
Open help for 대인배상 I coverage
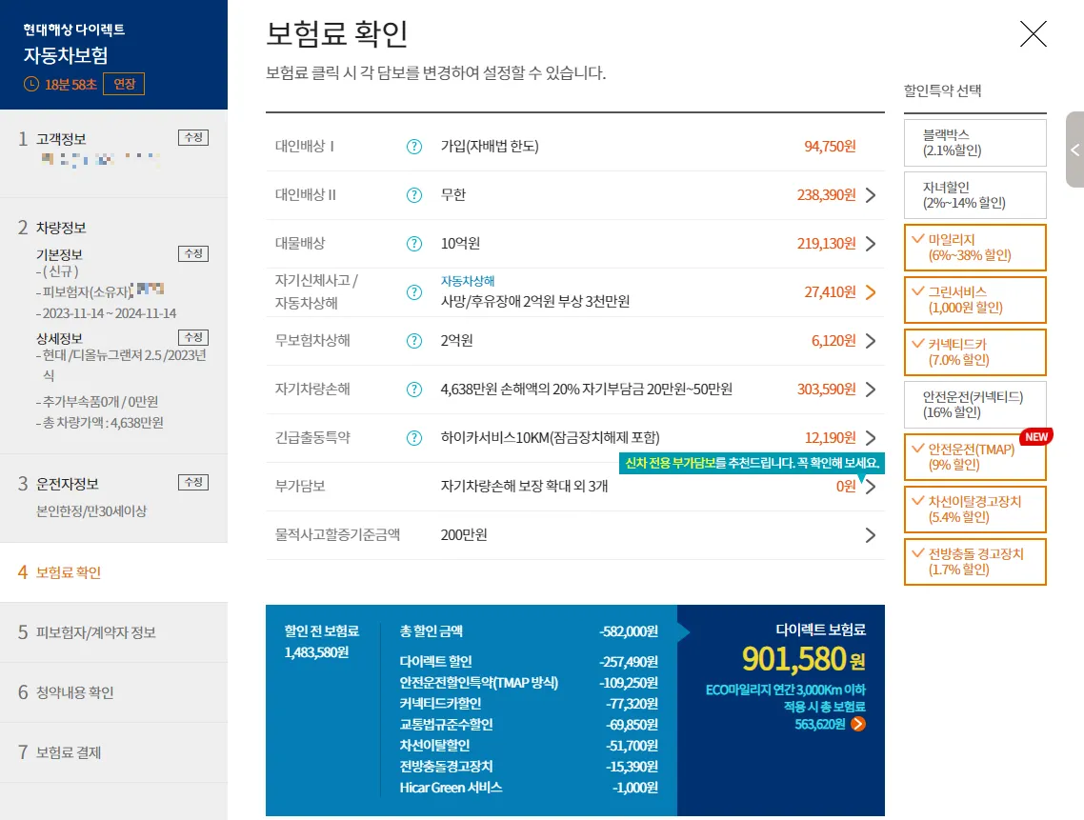pyautogui.click(x=414, y=147)
